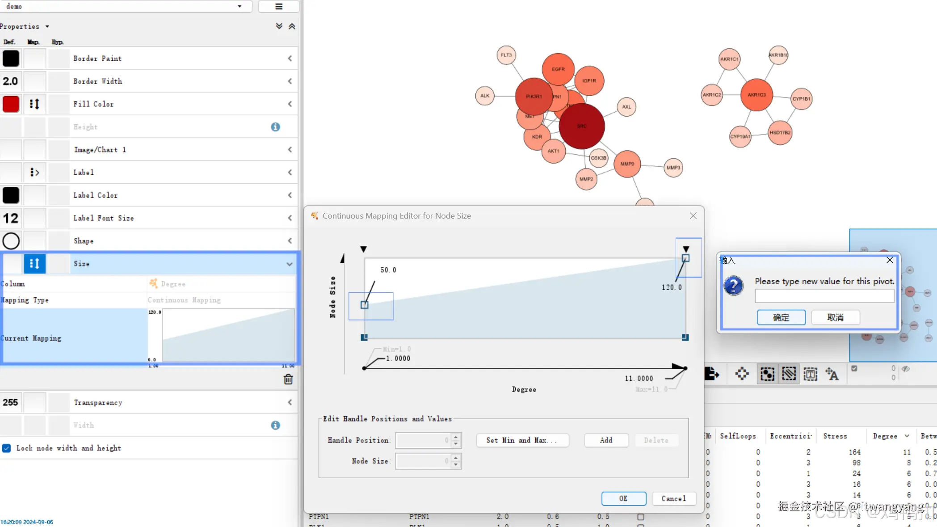Expand the Border Paint property

290,59
